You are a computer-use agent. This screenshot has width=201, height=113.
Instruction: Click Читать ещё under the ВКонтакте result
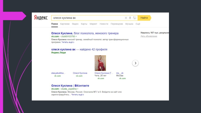point(78,95)
